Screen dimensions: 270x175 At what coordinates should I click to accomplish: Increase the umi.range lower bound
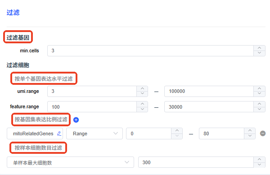[x=142, y=88]
